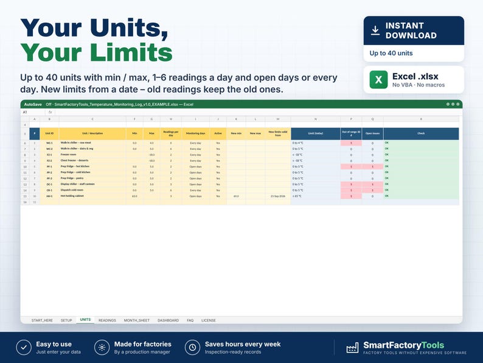Viewport: 483px width, 363px height.
Task: Click the clock icon beside Saves hours
Action: point(192,348)
